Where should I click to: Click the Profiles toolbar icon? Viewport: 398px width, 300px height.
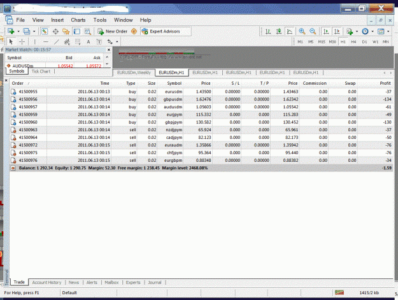[26, 31]
